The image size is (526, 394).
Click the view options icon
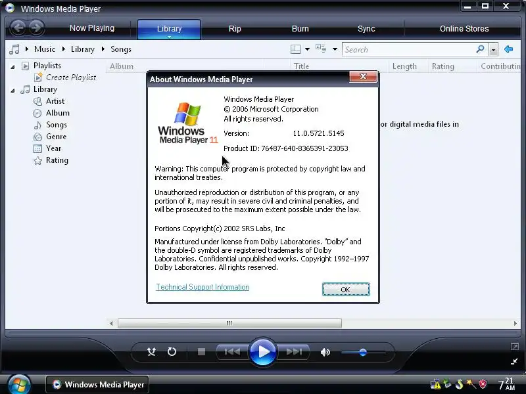pyautogui.click(x=321, y=49)
